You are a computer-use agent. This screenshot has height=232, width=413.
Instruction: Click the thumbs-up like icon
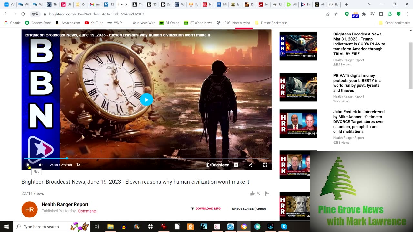click(x=252, y=193)
